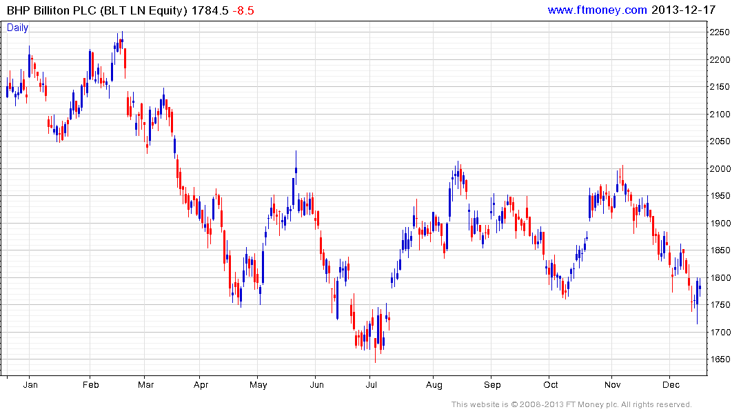Click the Nov month label
This screenshot has height=414, width=741.
tap(613, 384)
